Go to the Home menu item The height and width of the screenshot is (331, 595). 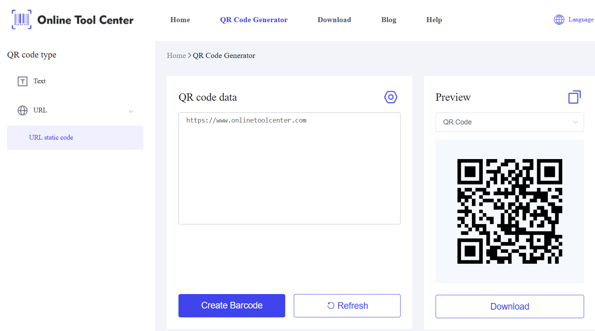pos(180,20)
